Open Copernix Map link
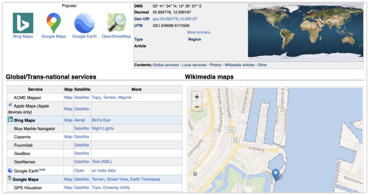The image size is (369, 195). (68, 137)
